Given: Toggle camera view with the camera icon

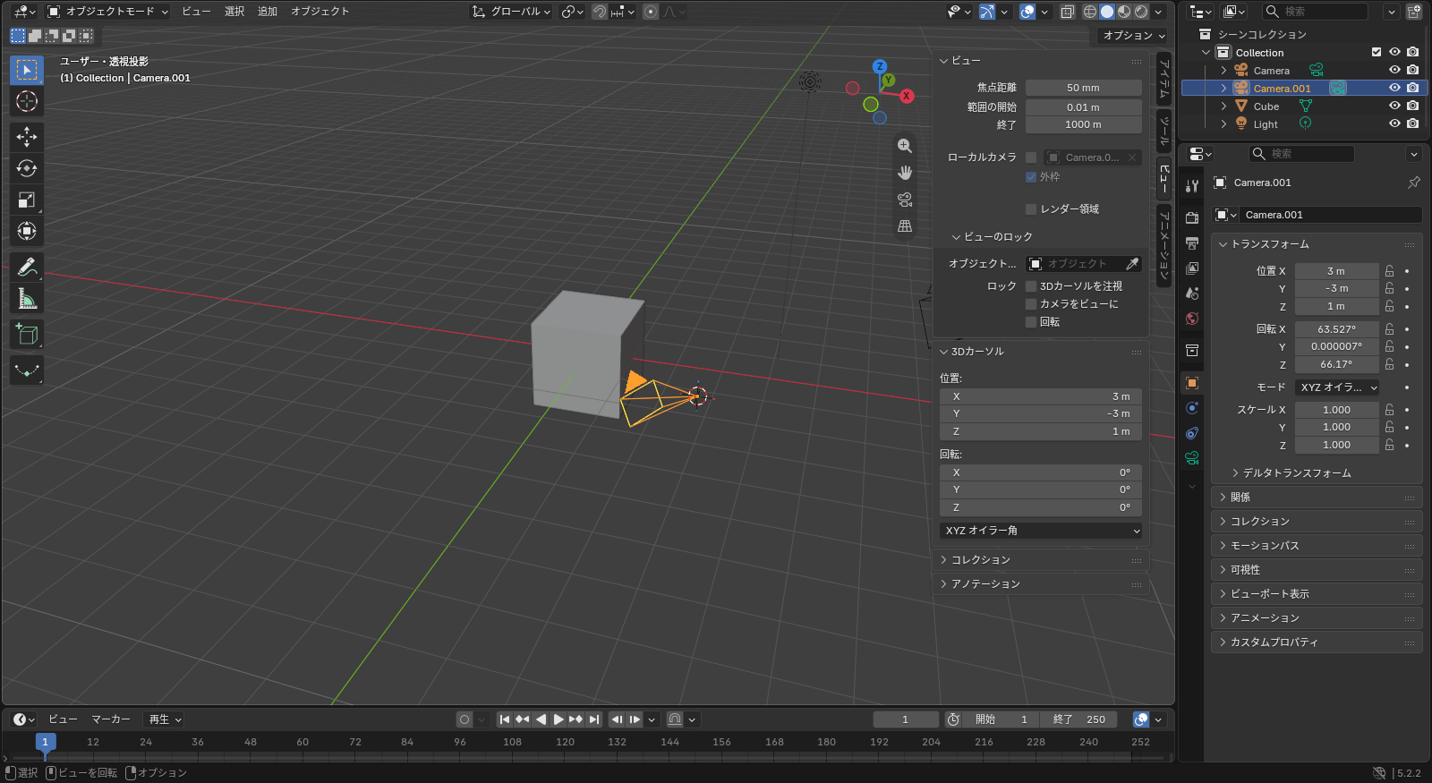Looking at the screenshot, I should (905, 200).
